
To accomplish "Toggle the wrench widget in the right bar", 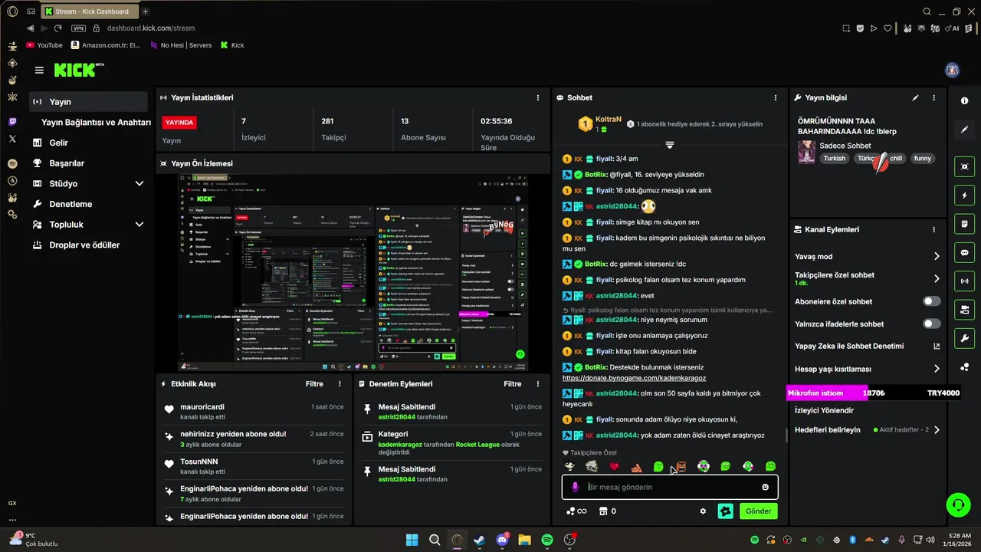I will [x=964, y=338].
